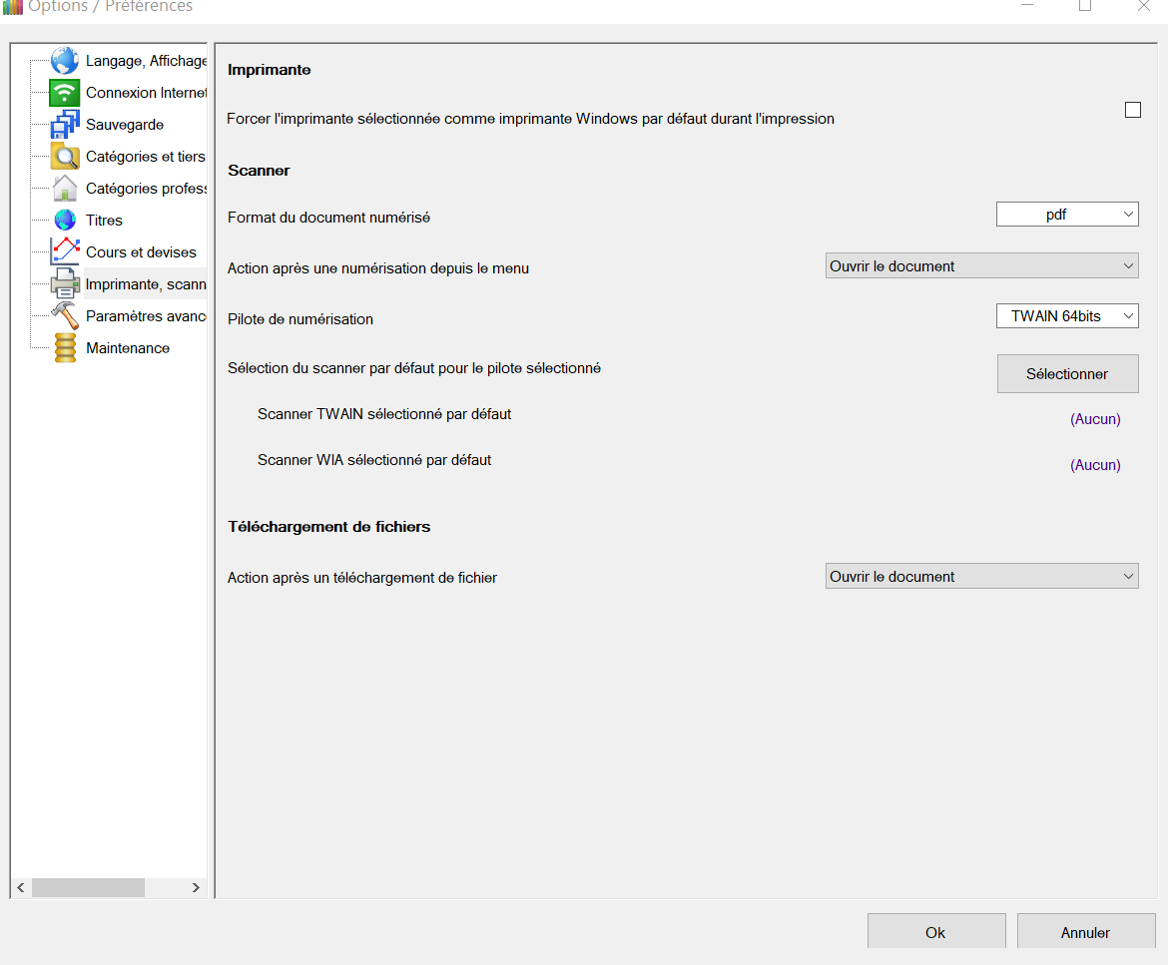
Task: Select the Titres globe icon
Action: 65,221
